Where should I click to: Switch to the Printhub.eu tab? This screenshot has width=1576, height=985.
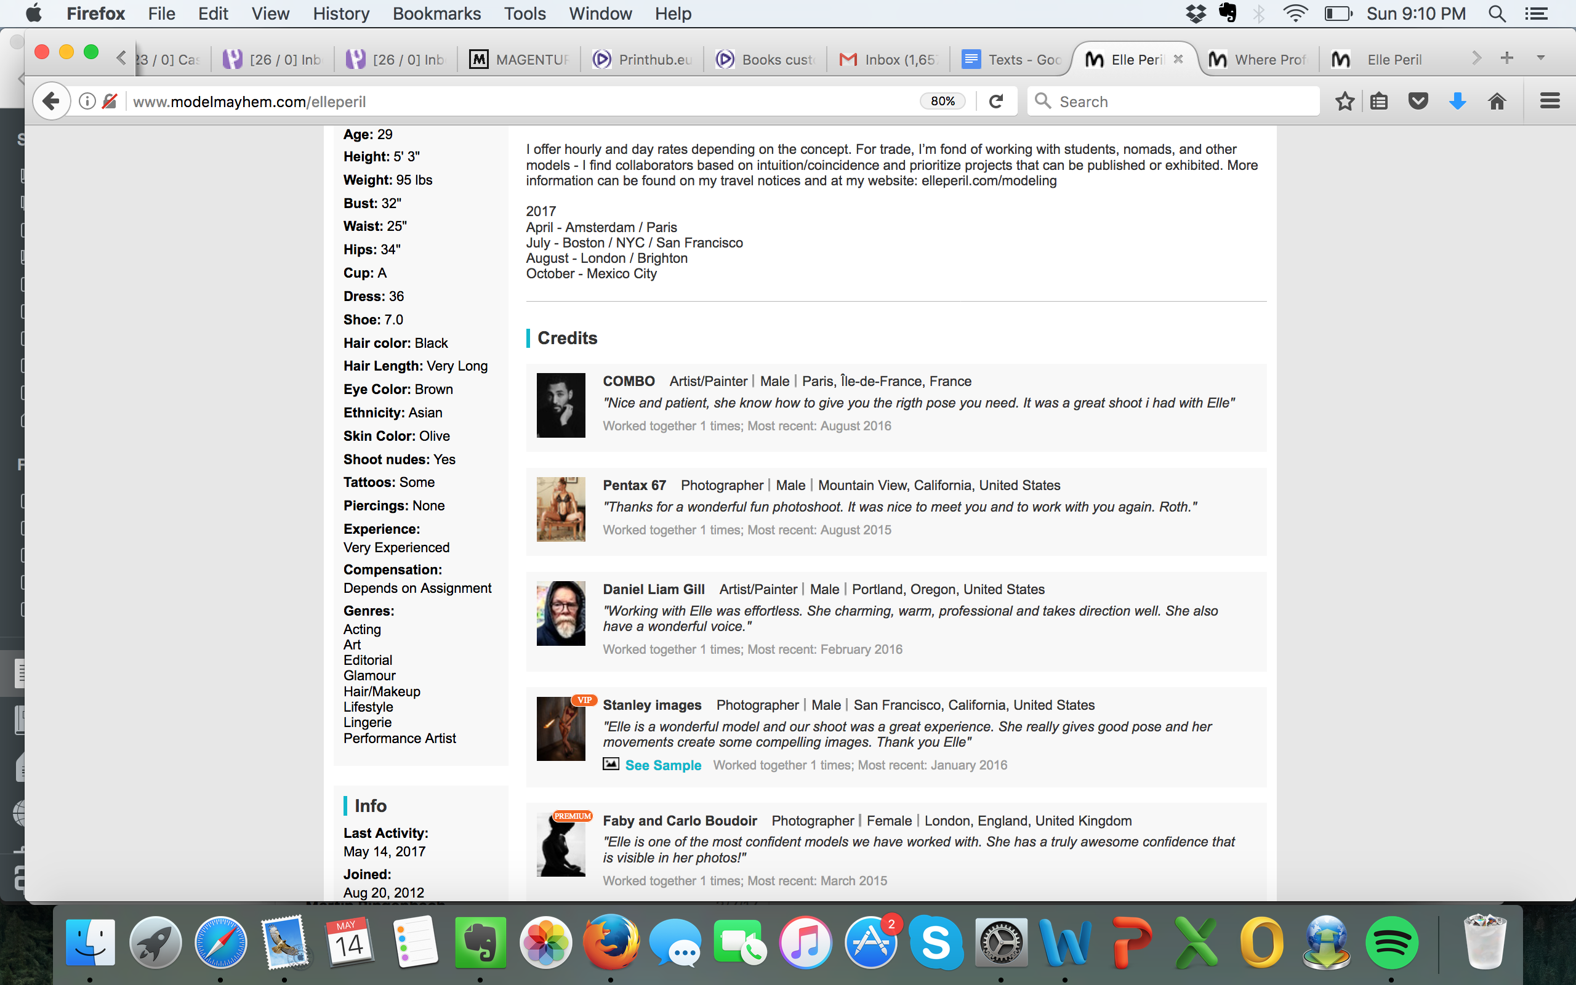pos(642,59)
